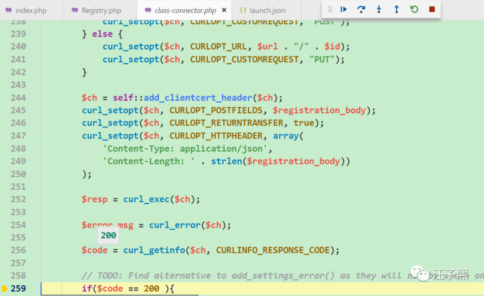Toggle a breakpoint beside line 252

pyautogui.click(x=4, y=199)
